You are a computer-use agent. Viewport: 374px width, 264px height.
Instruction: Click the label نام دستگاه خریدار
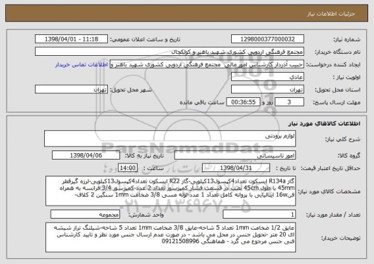point(338,52)
